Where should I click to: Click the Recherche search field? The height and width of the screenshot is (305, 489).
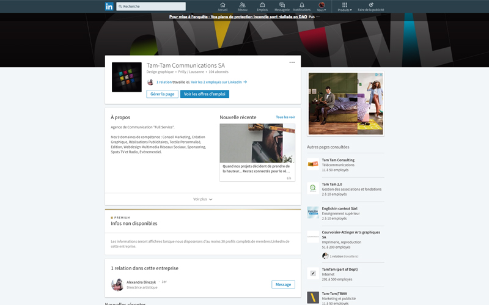pyautogui.click(x=151, y=6)
